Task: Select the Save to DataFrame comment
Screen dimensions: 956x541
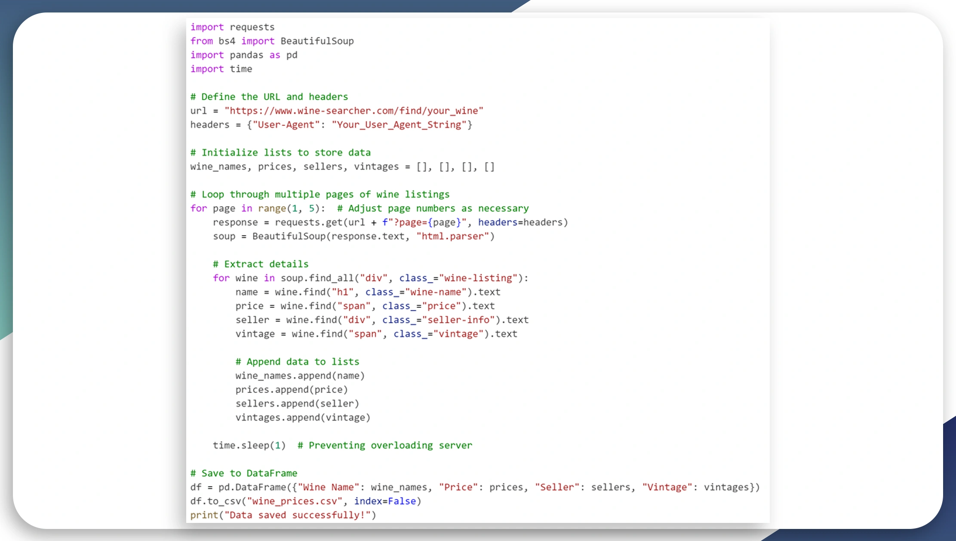Action: tap(243, 473)
